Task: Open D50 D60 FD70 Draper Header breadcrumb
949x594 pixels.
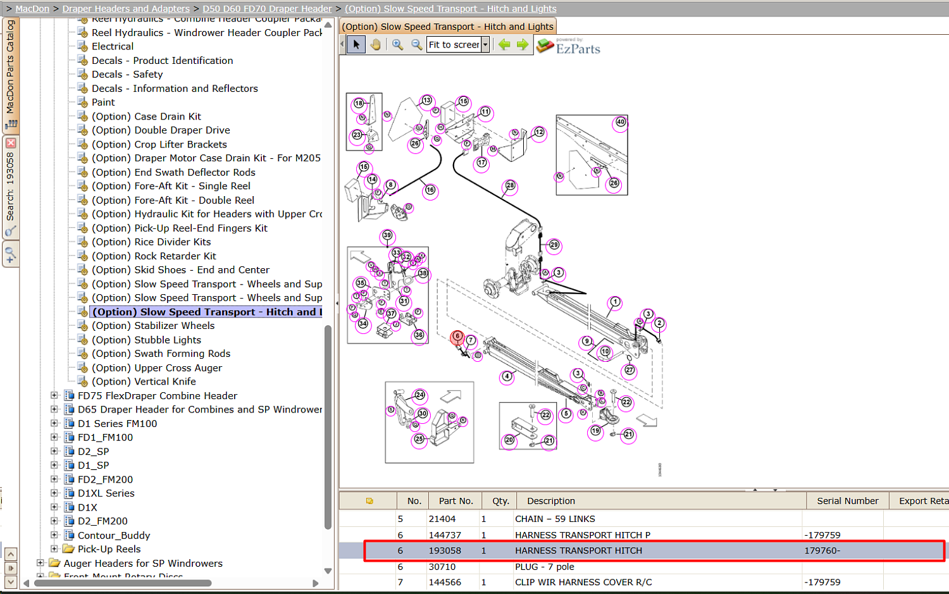Action: [267, 9]
